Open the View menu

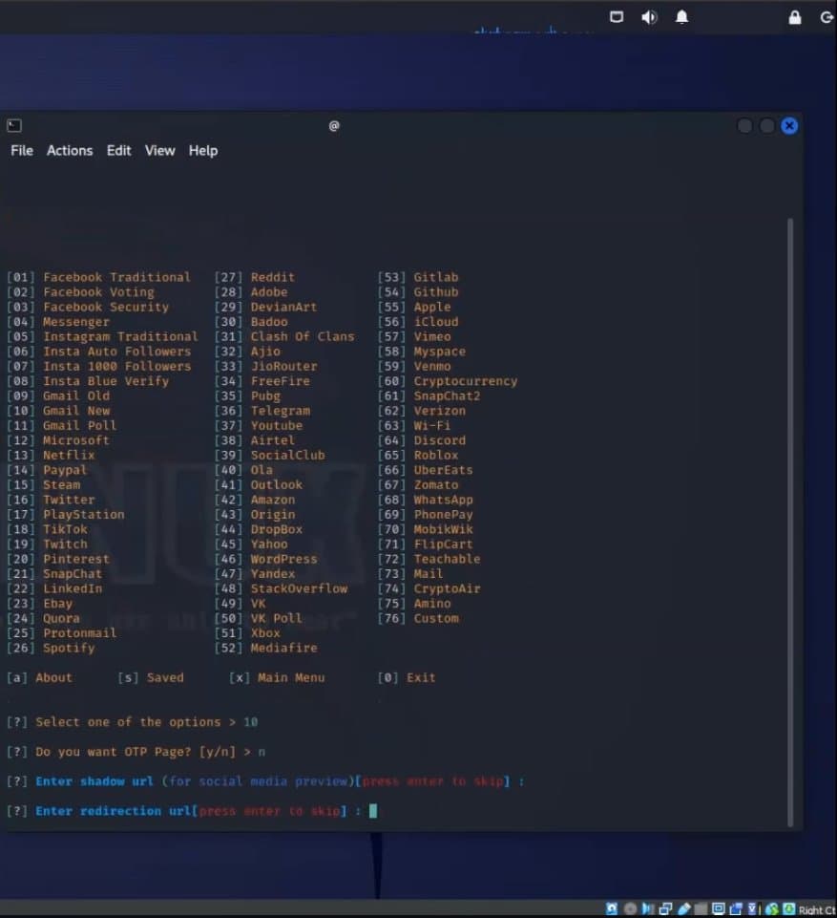pyautogui.click(x=159, y=151)
